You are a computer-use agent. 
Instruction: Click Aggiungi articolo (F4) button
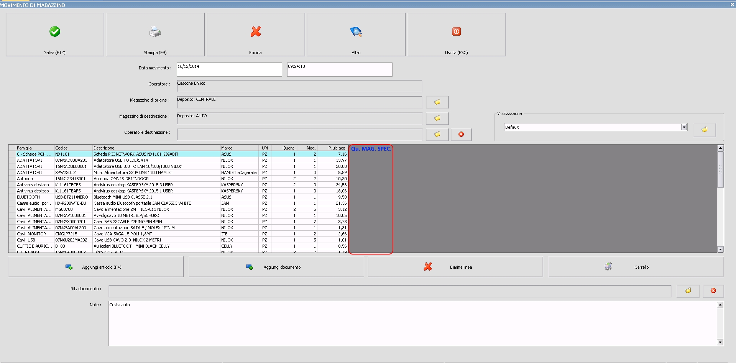[x=96, y=267]
